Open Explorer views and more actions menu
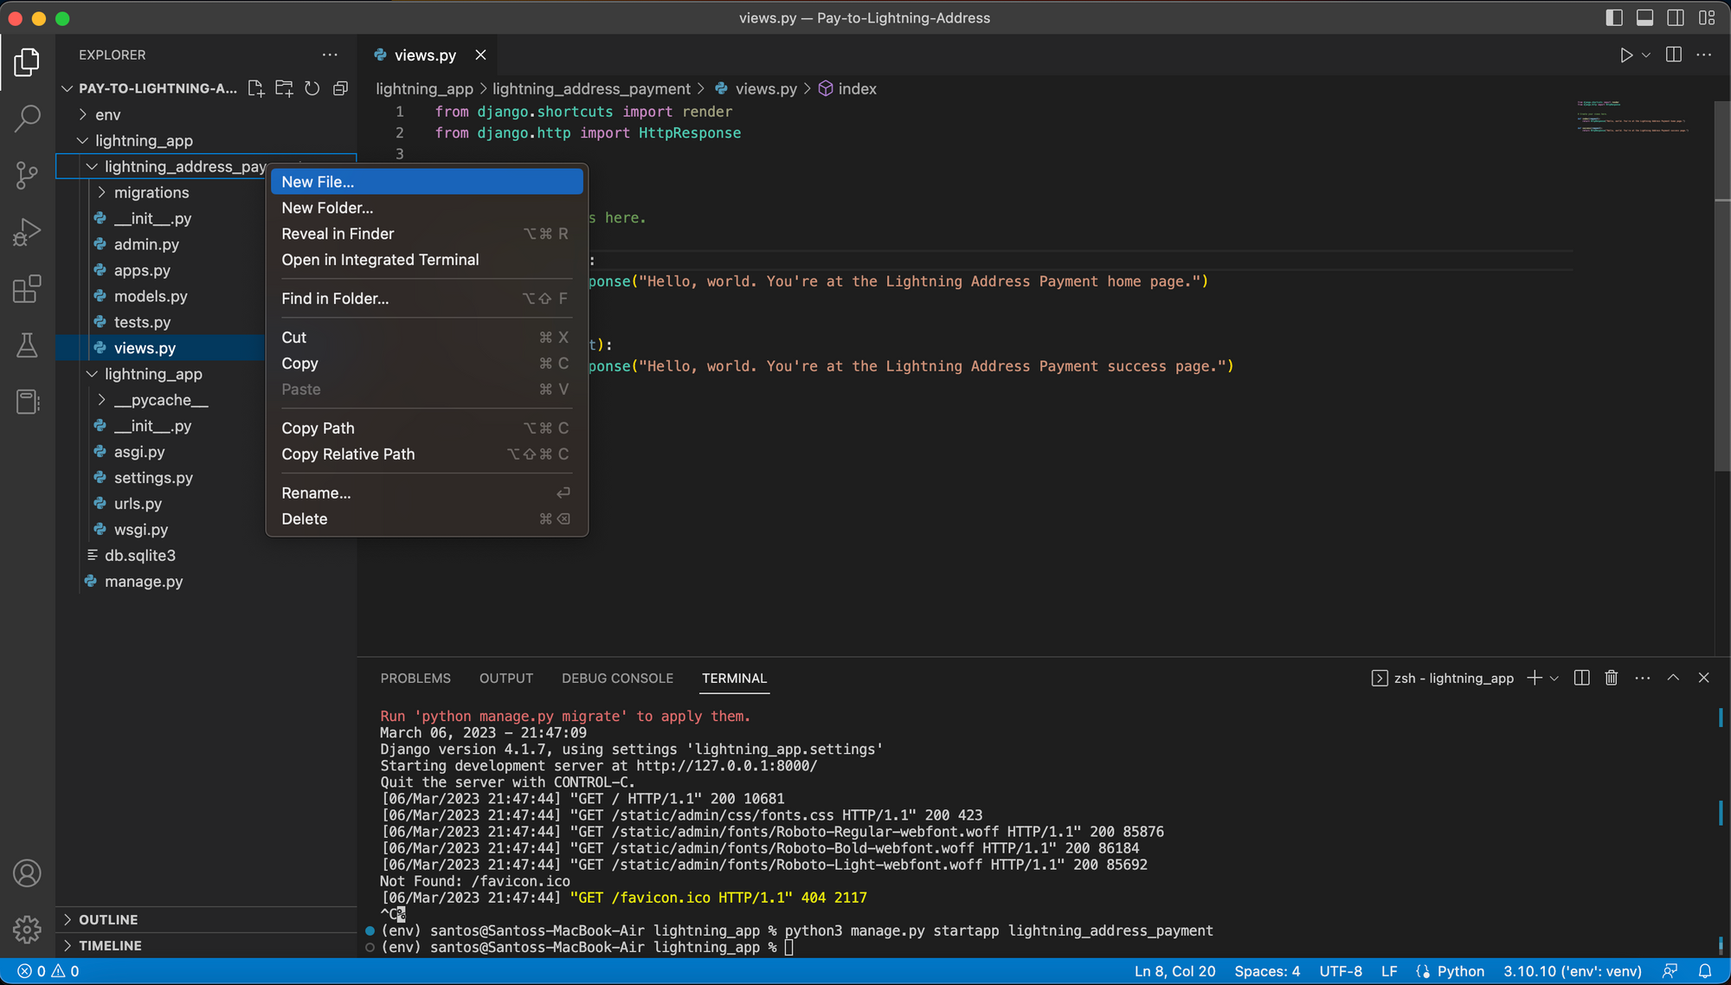1731x985 pixels. point(330,55)
